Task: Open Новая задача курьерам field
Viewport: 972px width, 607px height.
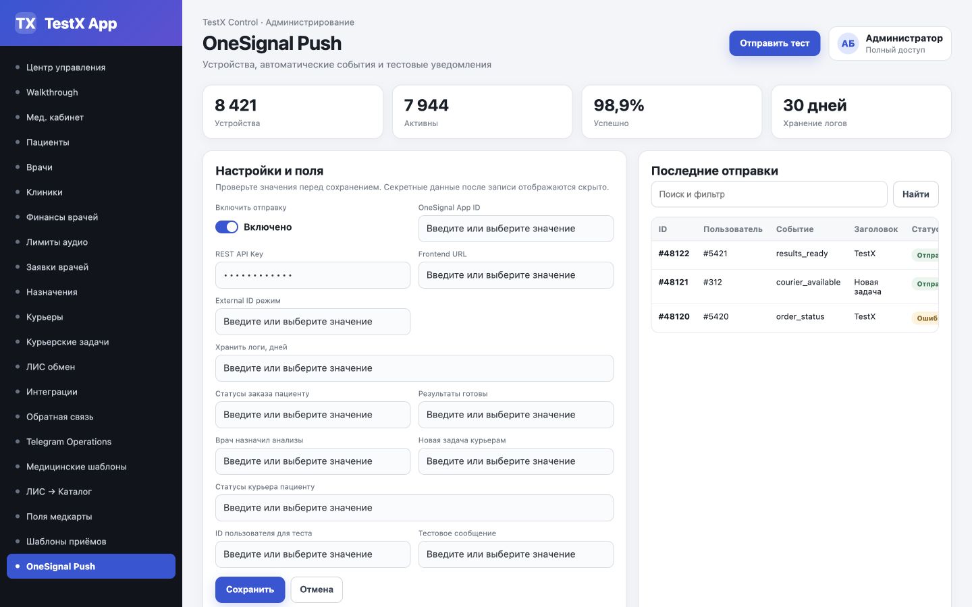Action: pyautogui.click(x=516, y=461)
